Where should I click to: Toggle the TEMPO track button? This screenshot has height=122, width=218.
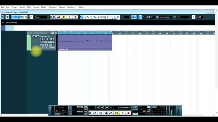[x=136, y=109]
